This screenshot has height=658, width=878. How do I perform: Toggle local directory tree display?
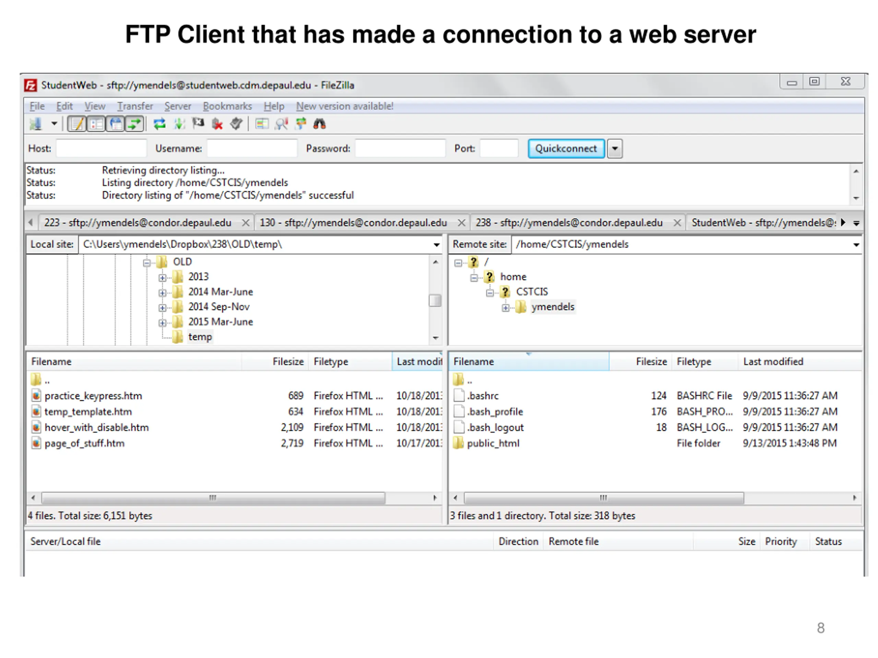click(x=96, y=124)
